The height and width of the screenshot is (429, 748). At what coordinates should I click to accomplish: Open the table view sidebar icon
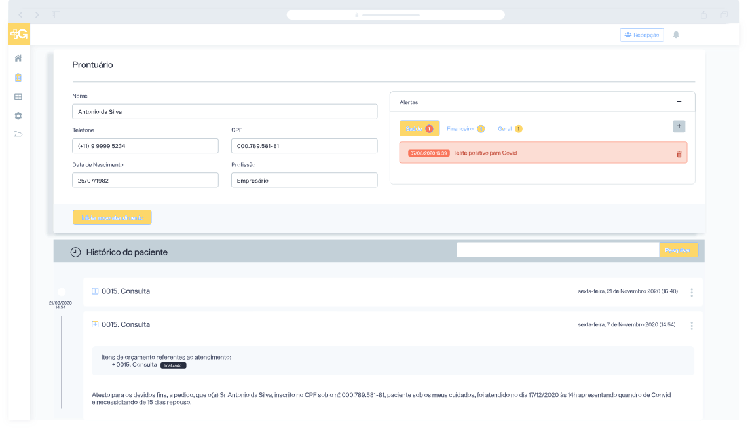(x=18, y=96)
